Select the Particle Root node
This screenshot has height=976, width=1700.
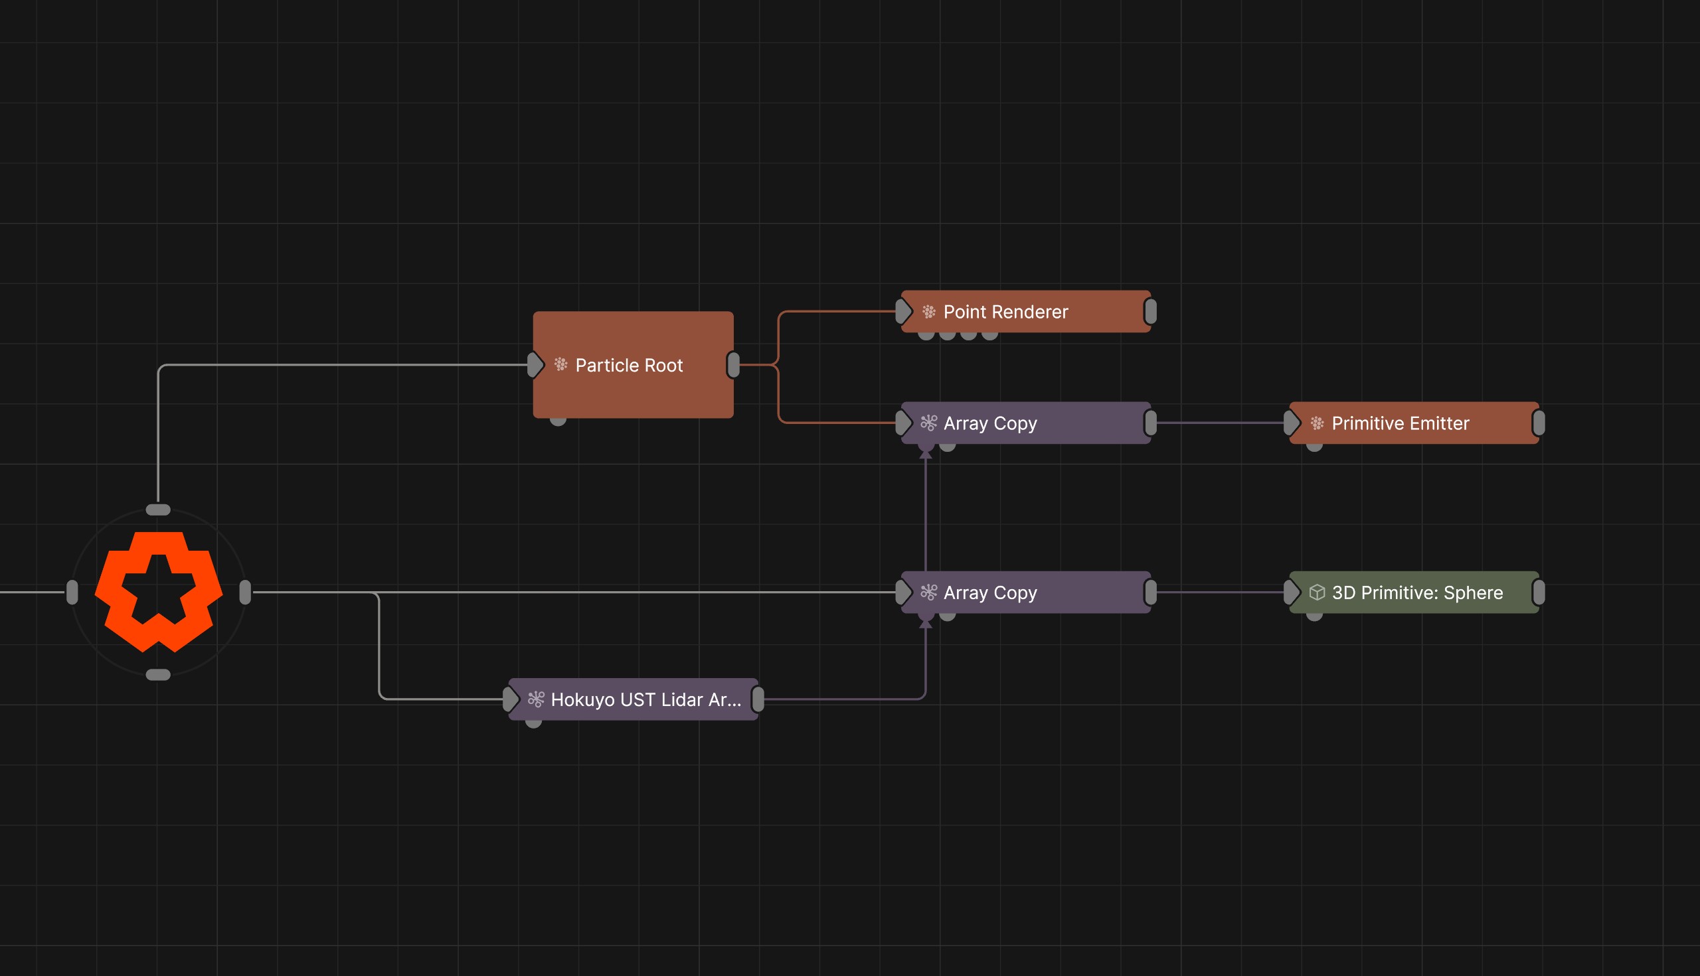tap(633, 365)
